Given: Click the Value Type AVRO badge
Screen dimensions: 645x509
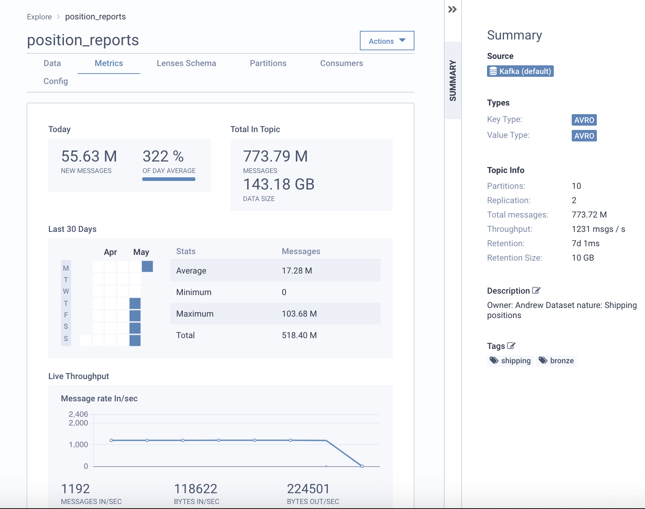Looking at the screenshot, I should [x=584, y=136].
